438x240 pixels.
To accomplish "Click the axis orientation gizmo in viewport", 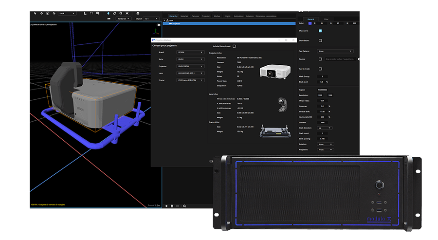I will (x=156, y=32).
